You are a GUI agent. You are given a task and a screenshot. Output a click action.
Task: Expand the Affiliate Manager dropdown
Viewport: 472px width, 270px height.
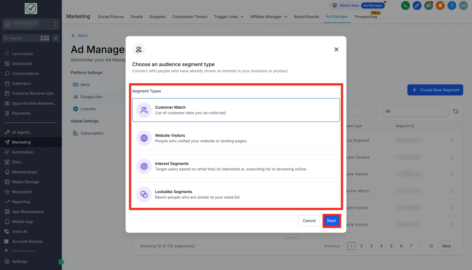[269, 17]
